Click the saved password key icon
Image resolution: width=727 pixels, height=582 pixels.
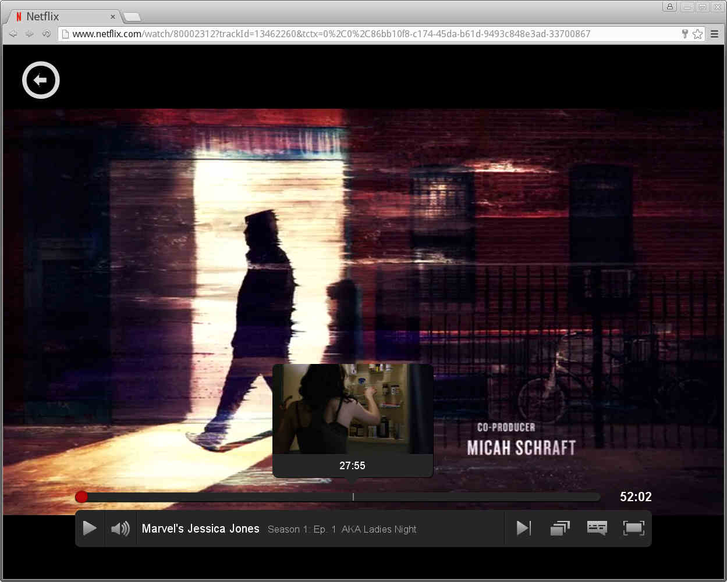coord(685,34)
